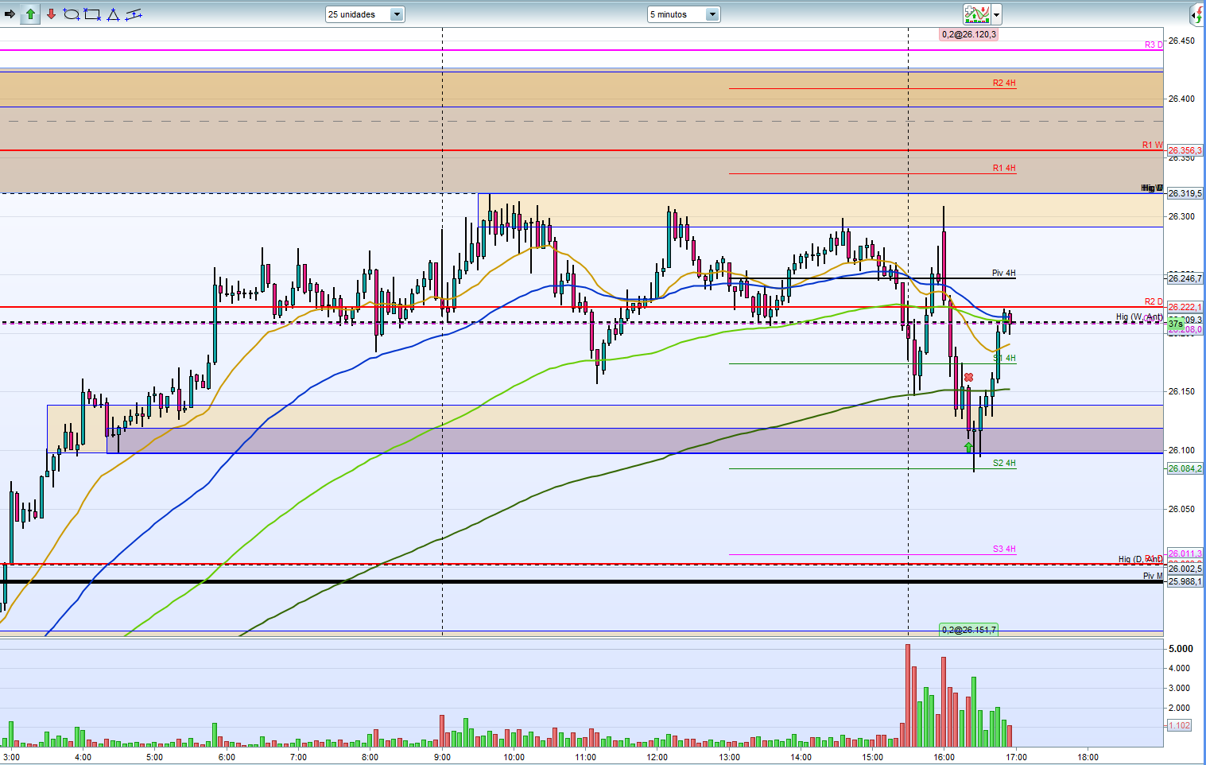Click the green countdown timer tag on the price axis
Image resolution: width=1206 pixels, height=765 pixels.
click(1175, 324)
